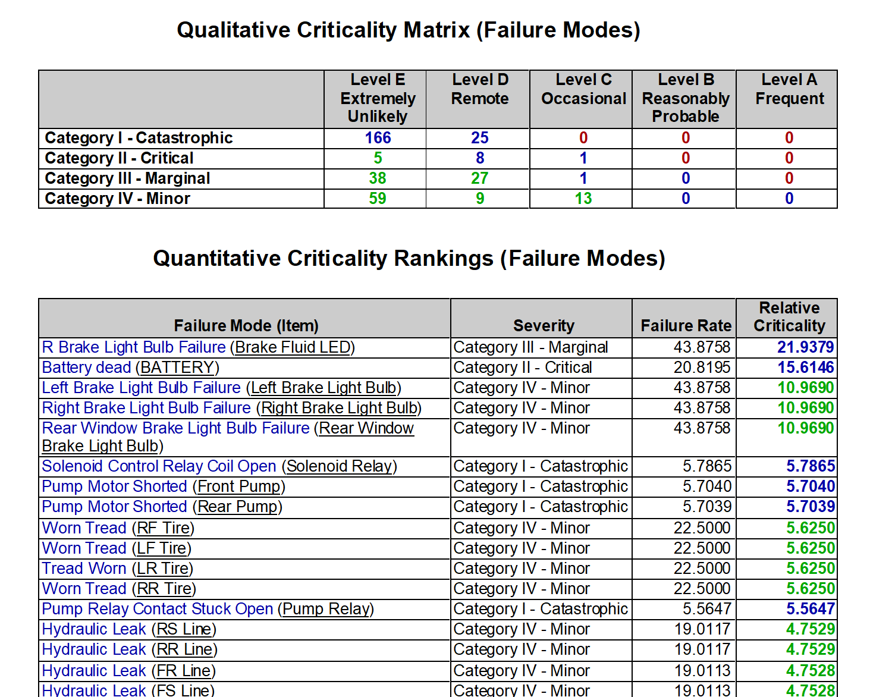Select Marginal Level D count 27

pyautogui.click(x=480, y=178)
